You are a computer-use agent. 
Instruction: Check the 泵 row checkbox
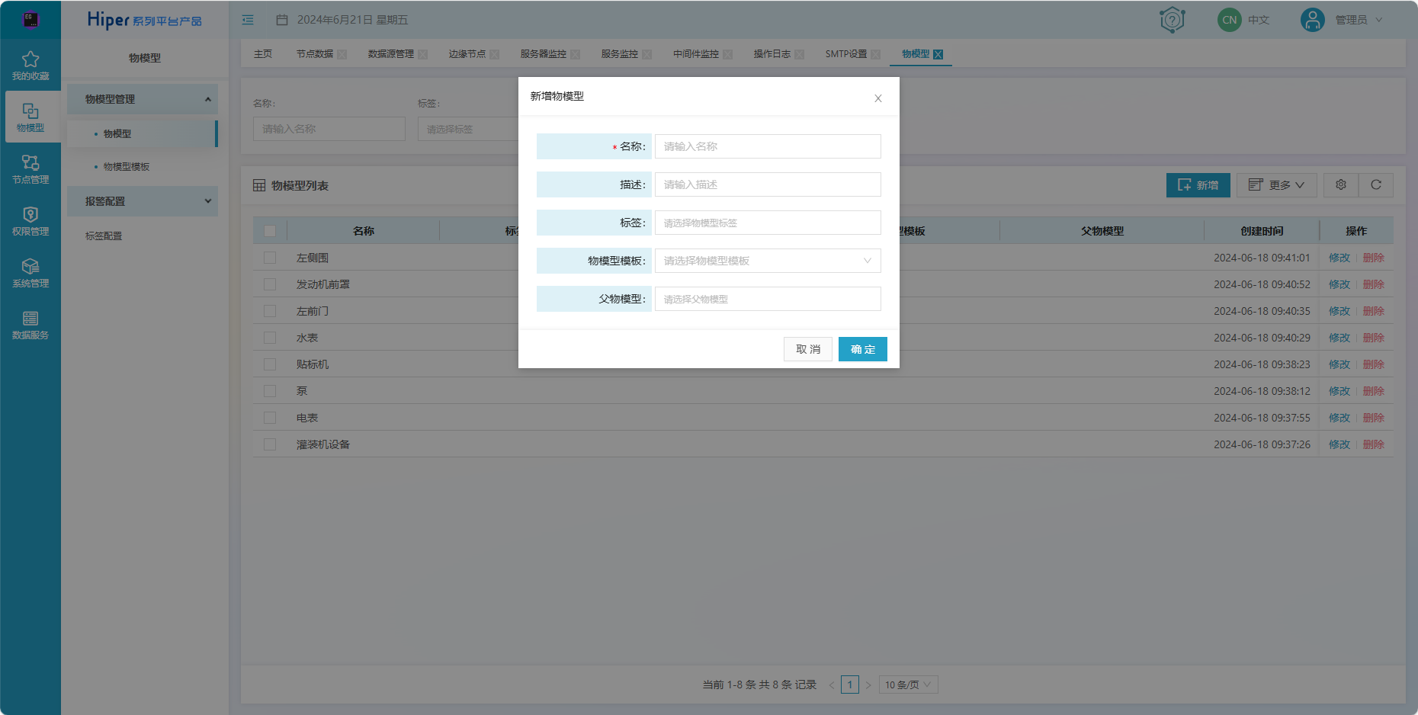coord(270,391)
